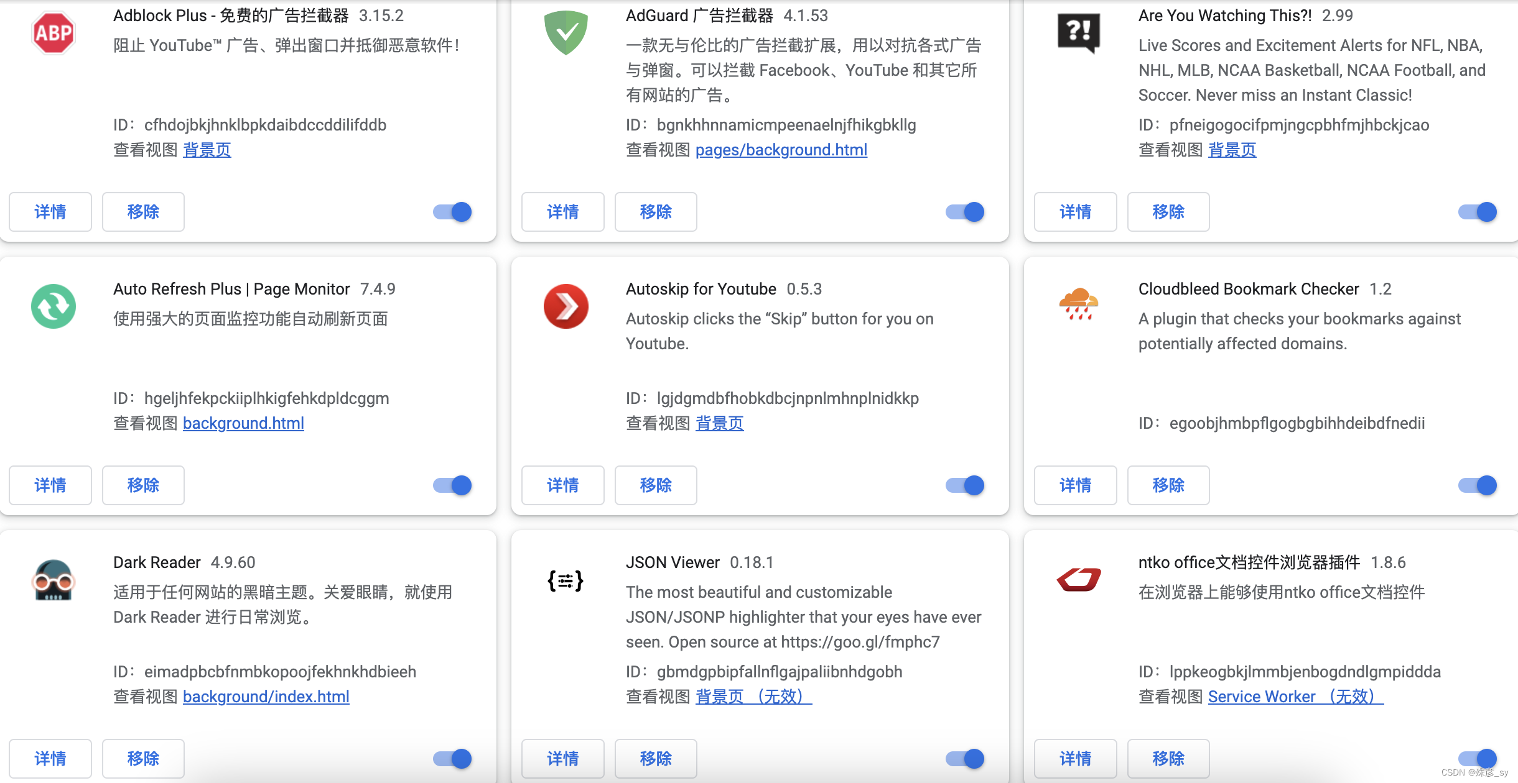Open Dark Reader background/index.html view
Screen dimensions: 1518x783
click(266, 697)
